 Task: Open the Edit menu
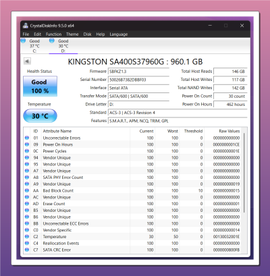point(37,34)
